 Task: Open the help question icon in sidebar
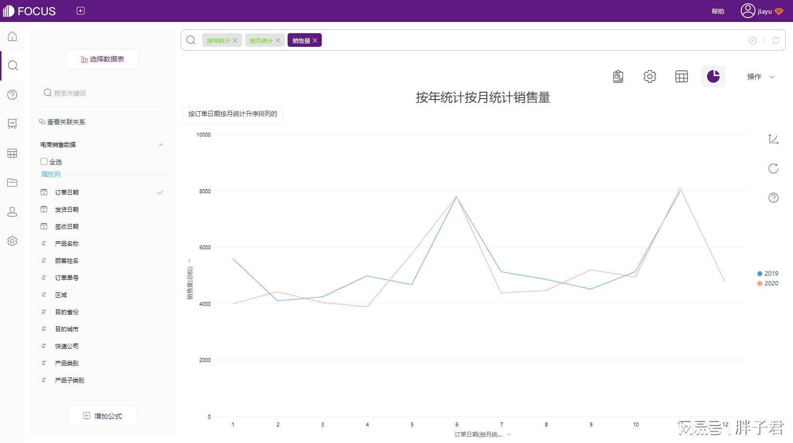pos(12,95)
